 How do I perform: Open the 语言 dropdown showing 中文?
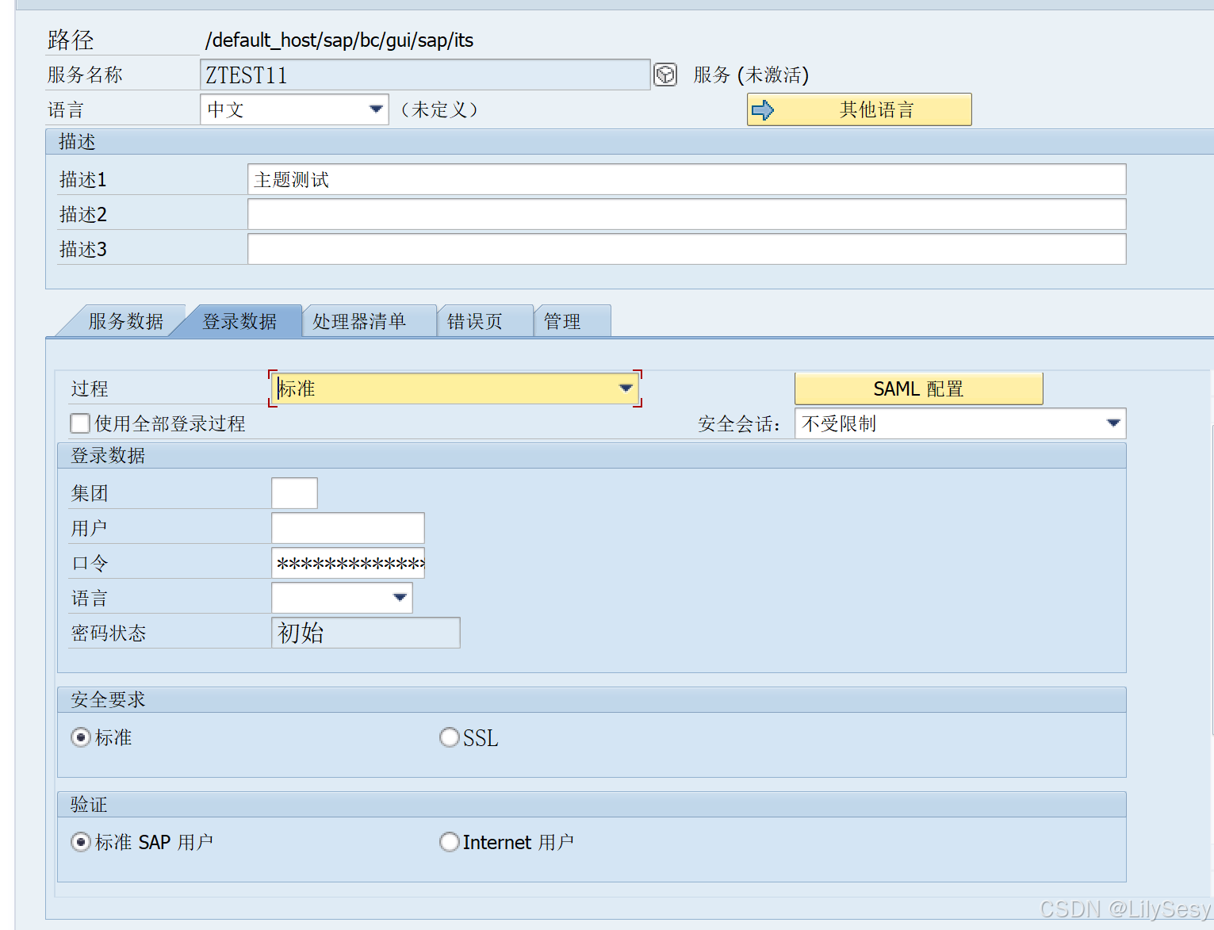375,109
